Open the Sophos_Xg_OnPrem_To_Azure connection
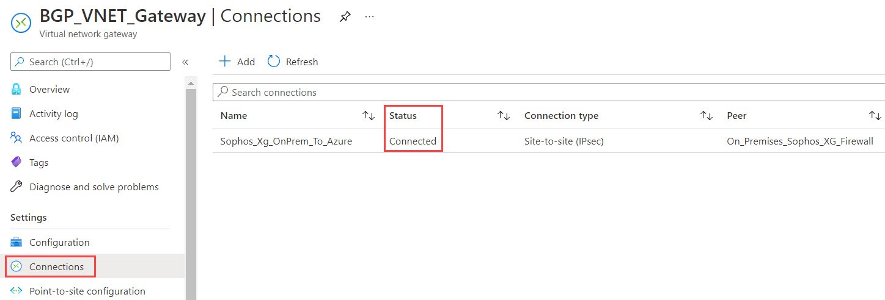 pyautogui.click(x=286, y=141)
